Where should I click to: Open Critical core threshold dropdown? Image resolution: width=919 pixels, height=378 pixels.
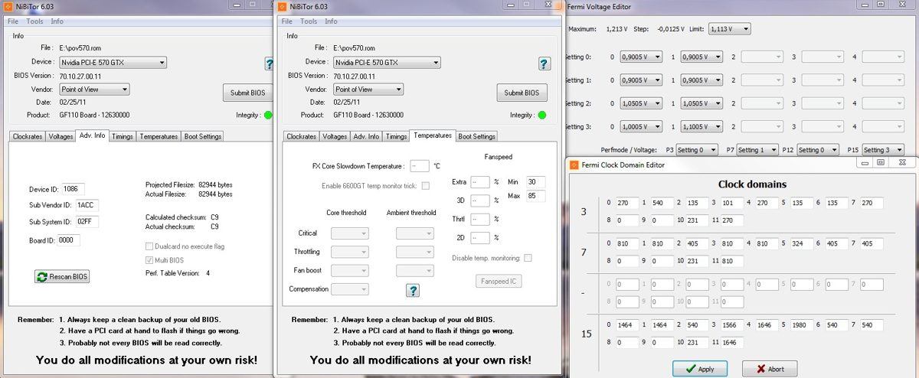coord(349,233)
